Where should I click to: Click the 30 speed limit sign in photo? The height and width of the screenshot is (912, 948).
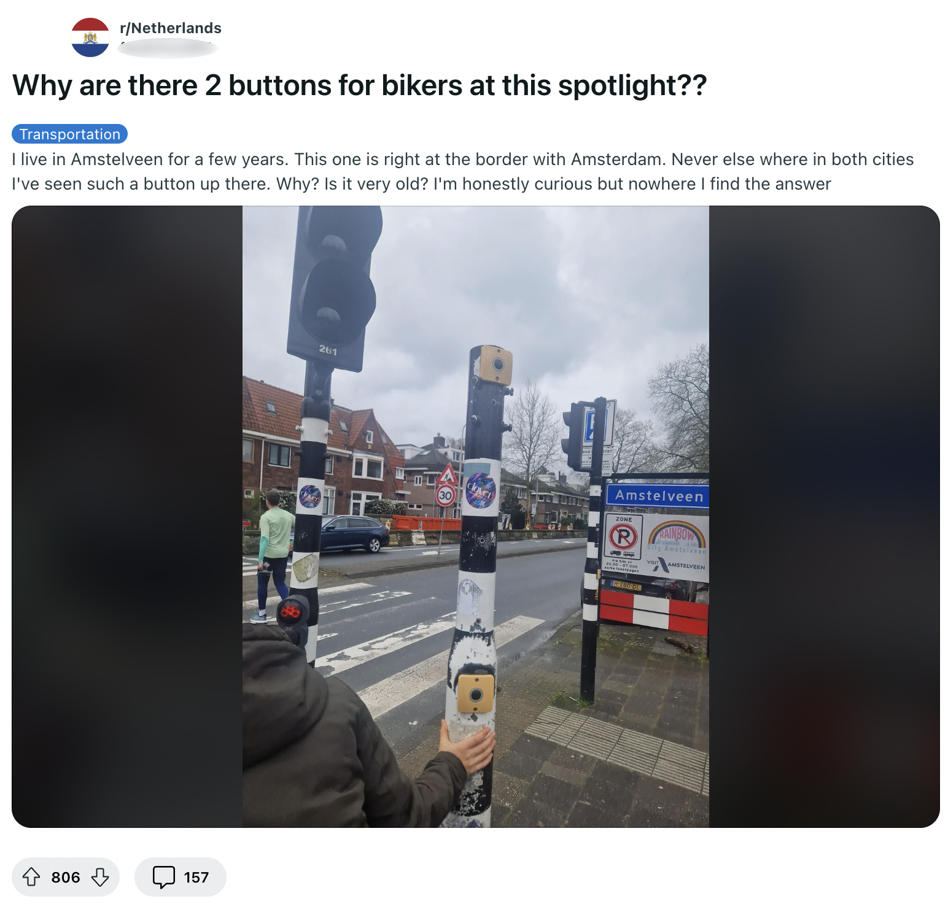click(x=445, y=495)
